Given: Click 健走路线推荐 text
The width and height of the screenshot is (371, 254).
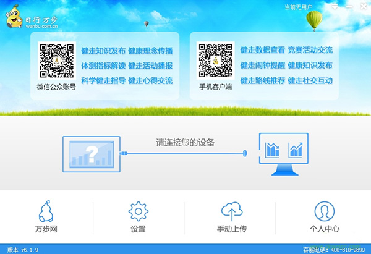Looking at the screenshot, I should (x=262, y=80).
